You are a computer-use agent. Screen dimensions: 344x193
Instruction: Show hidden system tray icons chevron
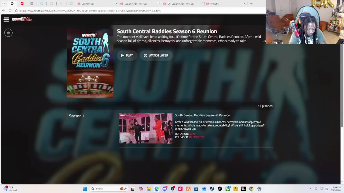click(x=310, y=189)
